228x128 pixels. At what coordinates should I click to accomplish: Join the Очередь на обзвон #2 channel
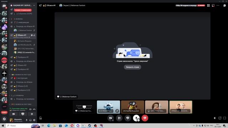pyautogui.click(x=23, y=61)
